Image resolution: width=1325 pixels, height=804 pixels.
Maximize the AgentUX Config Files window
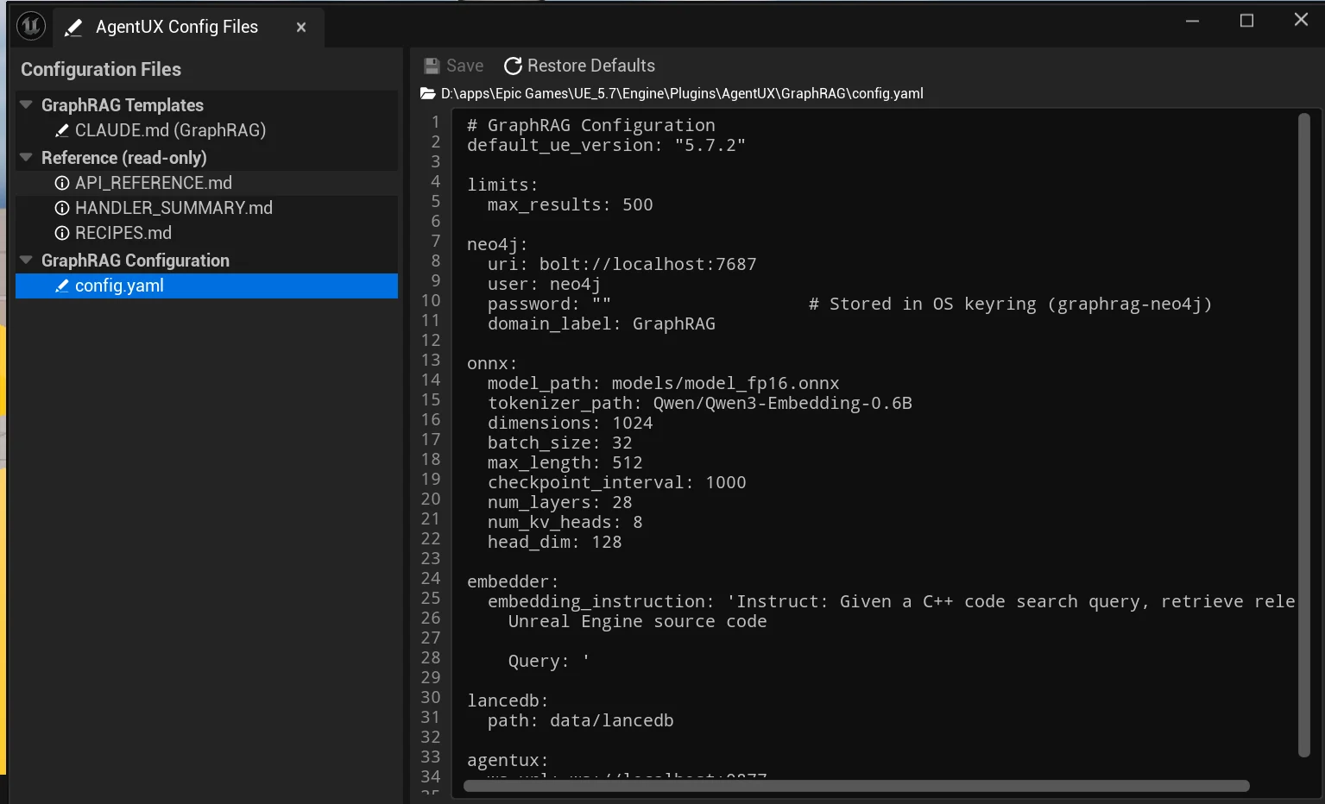tap(1246, 20)
